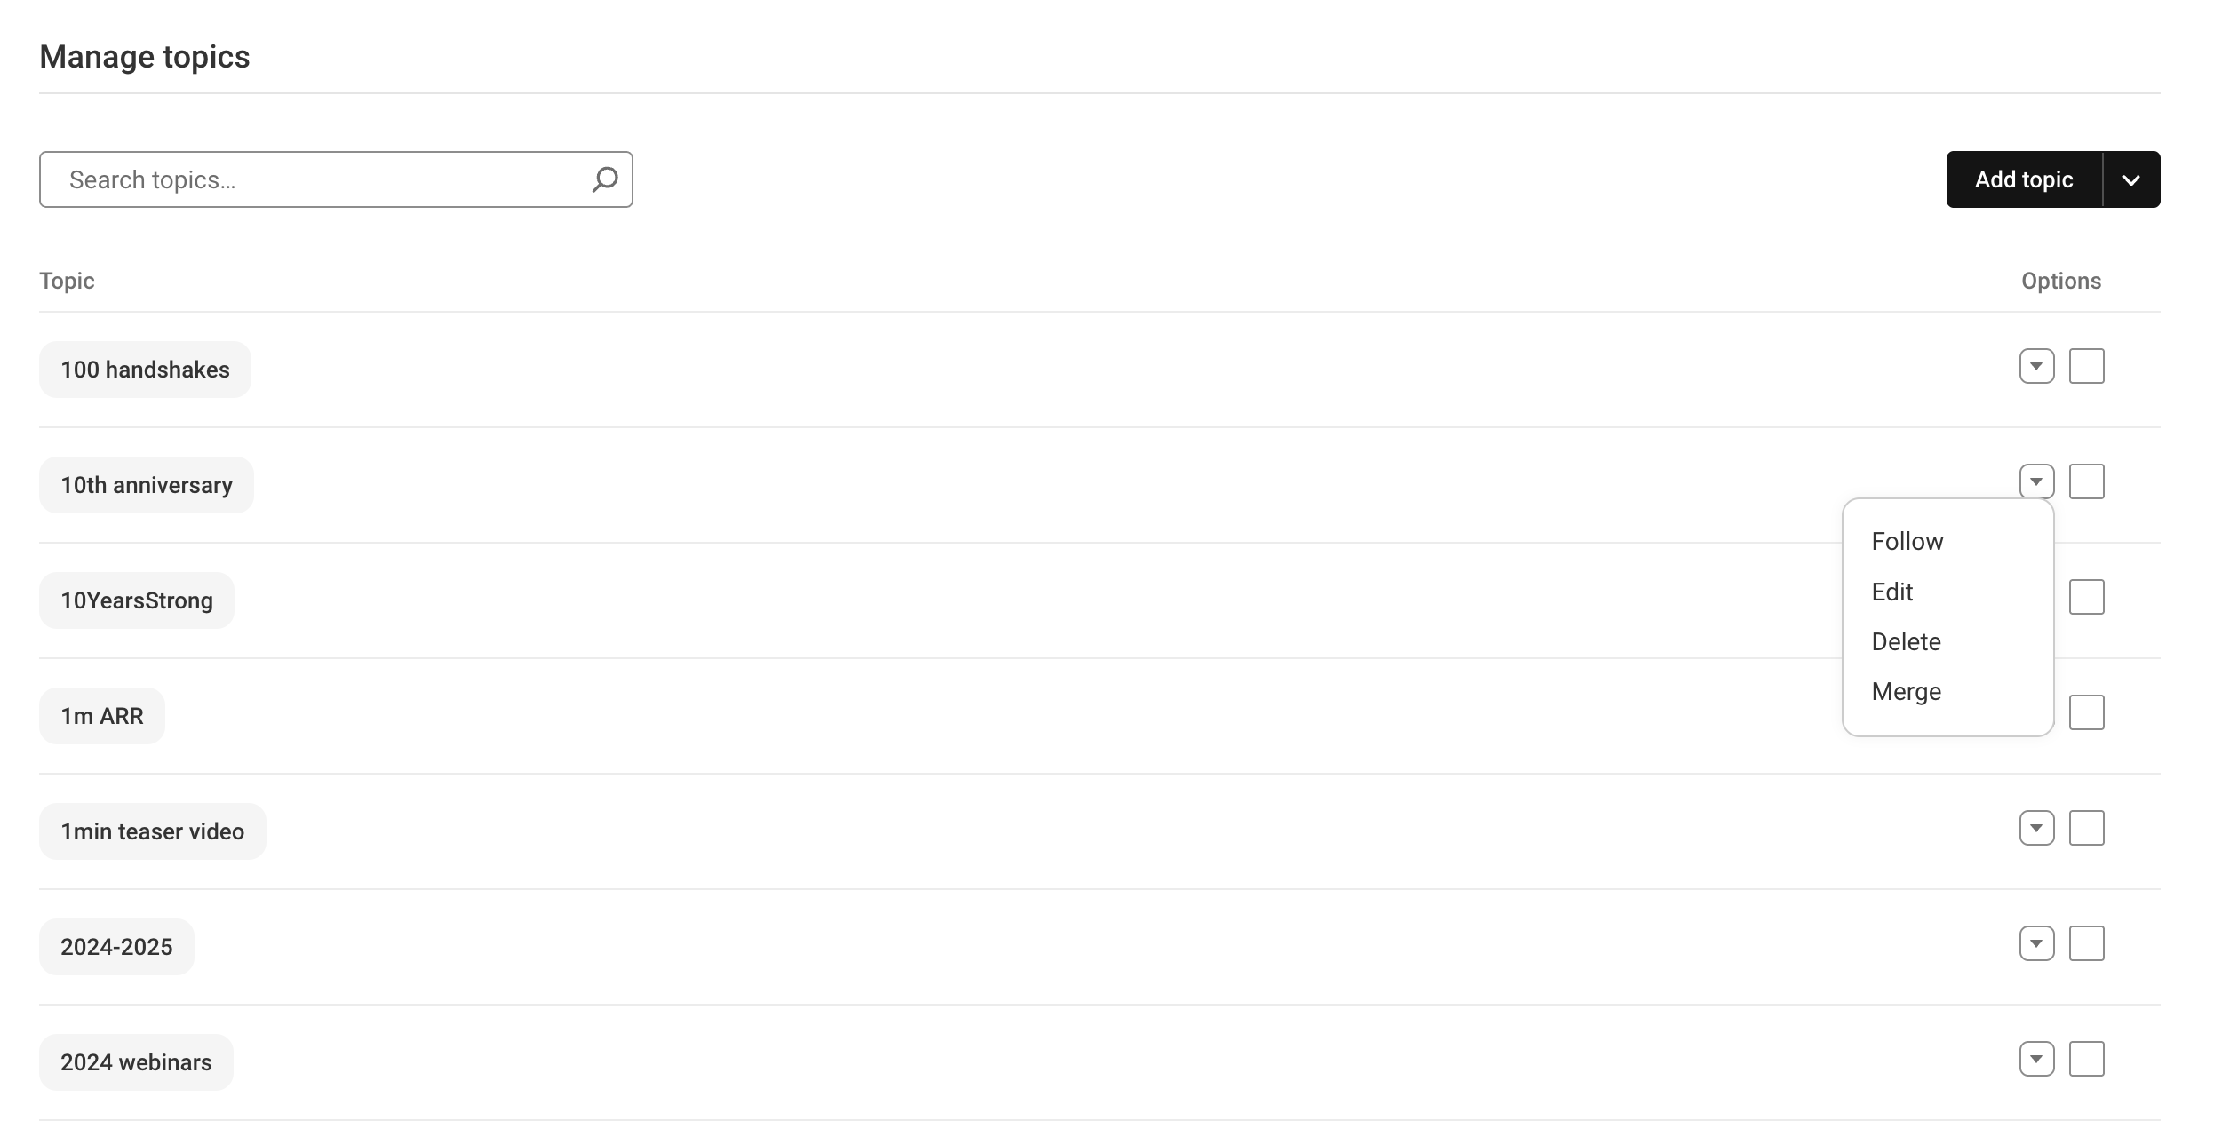Check the checkbox for 2024 webinars
This screenshot has width=2214, height=1121.
point(2088,1059)
